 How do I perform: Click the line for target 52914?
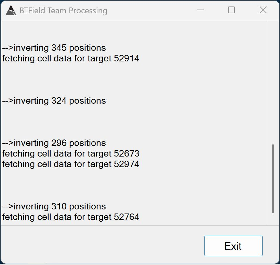click(x=71, y=58)
